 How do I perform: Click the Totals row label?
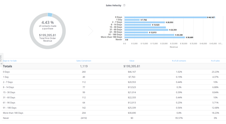coord(8,66)
